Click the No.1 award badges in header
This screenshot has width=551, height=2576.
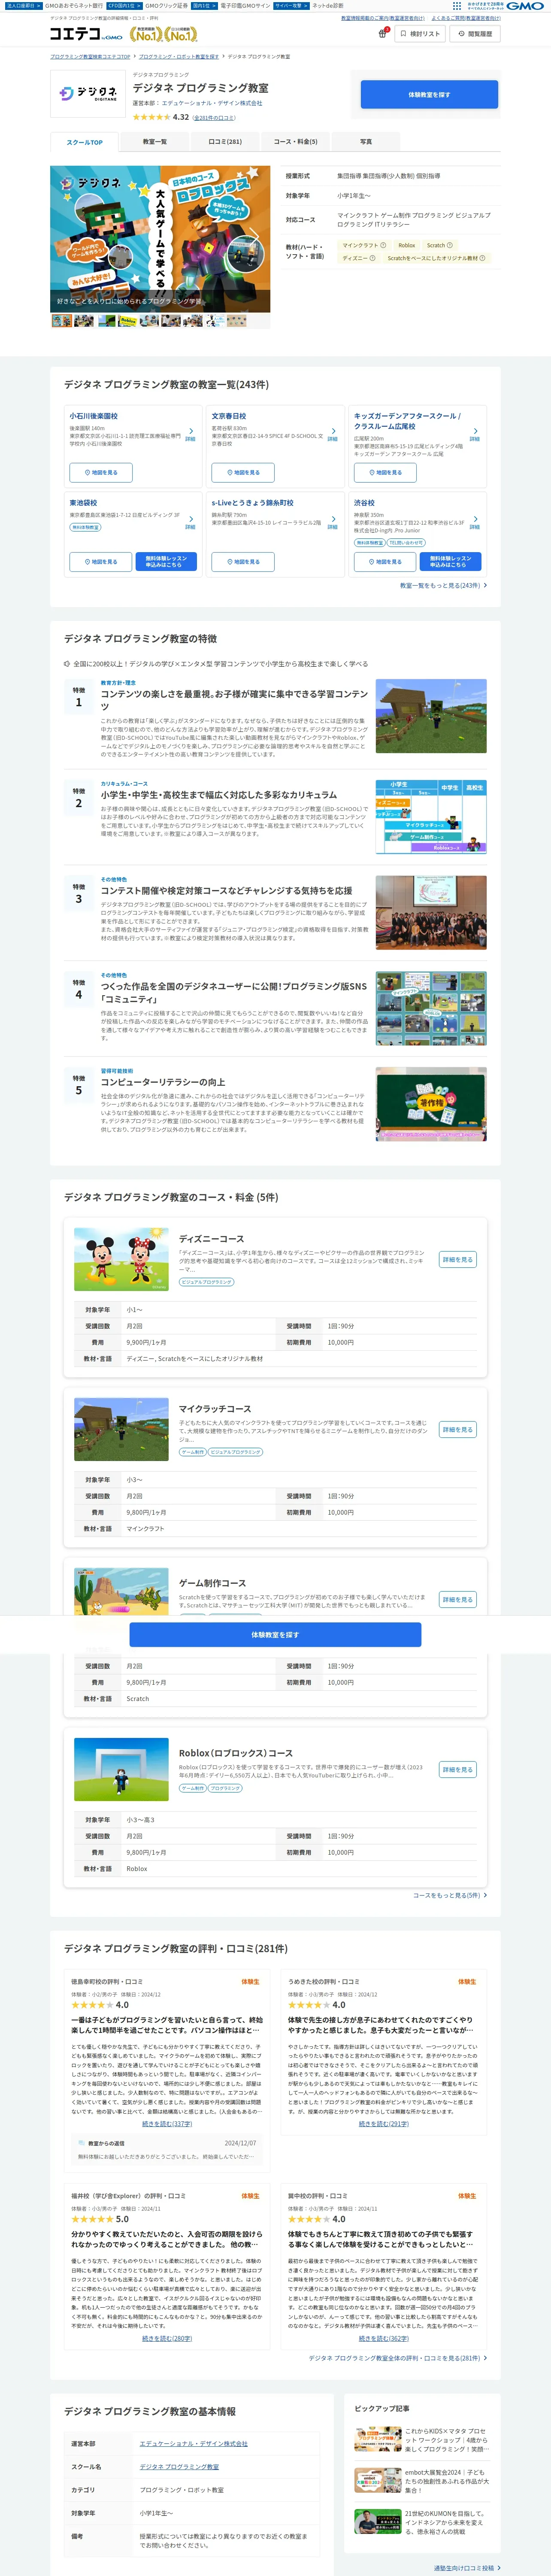pyautogui.click(x=164, y=34)
